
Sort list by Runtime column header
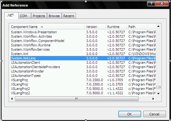click(x=116, y=27)
